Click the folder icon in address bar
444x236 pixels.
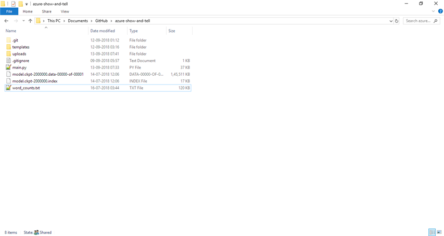tap(38, 21)
